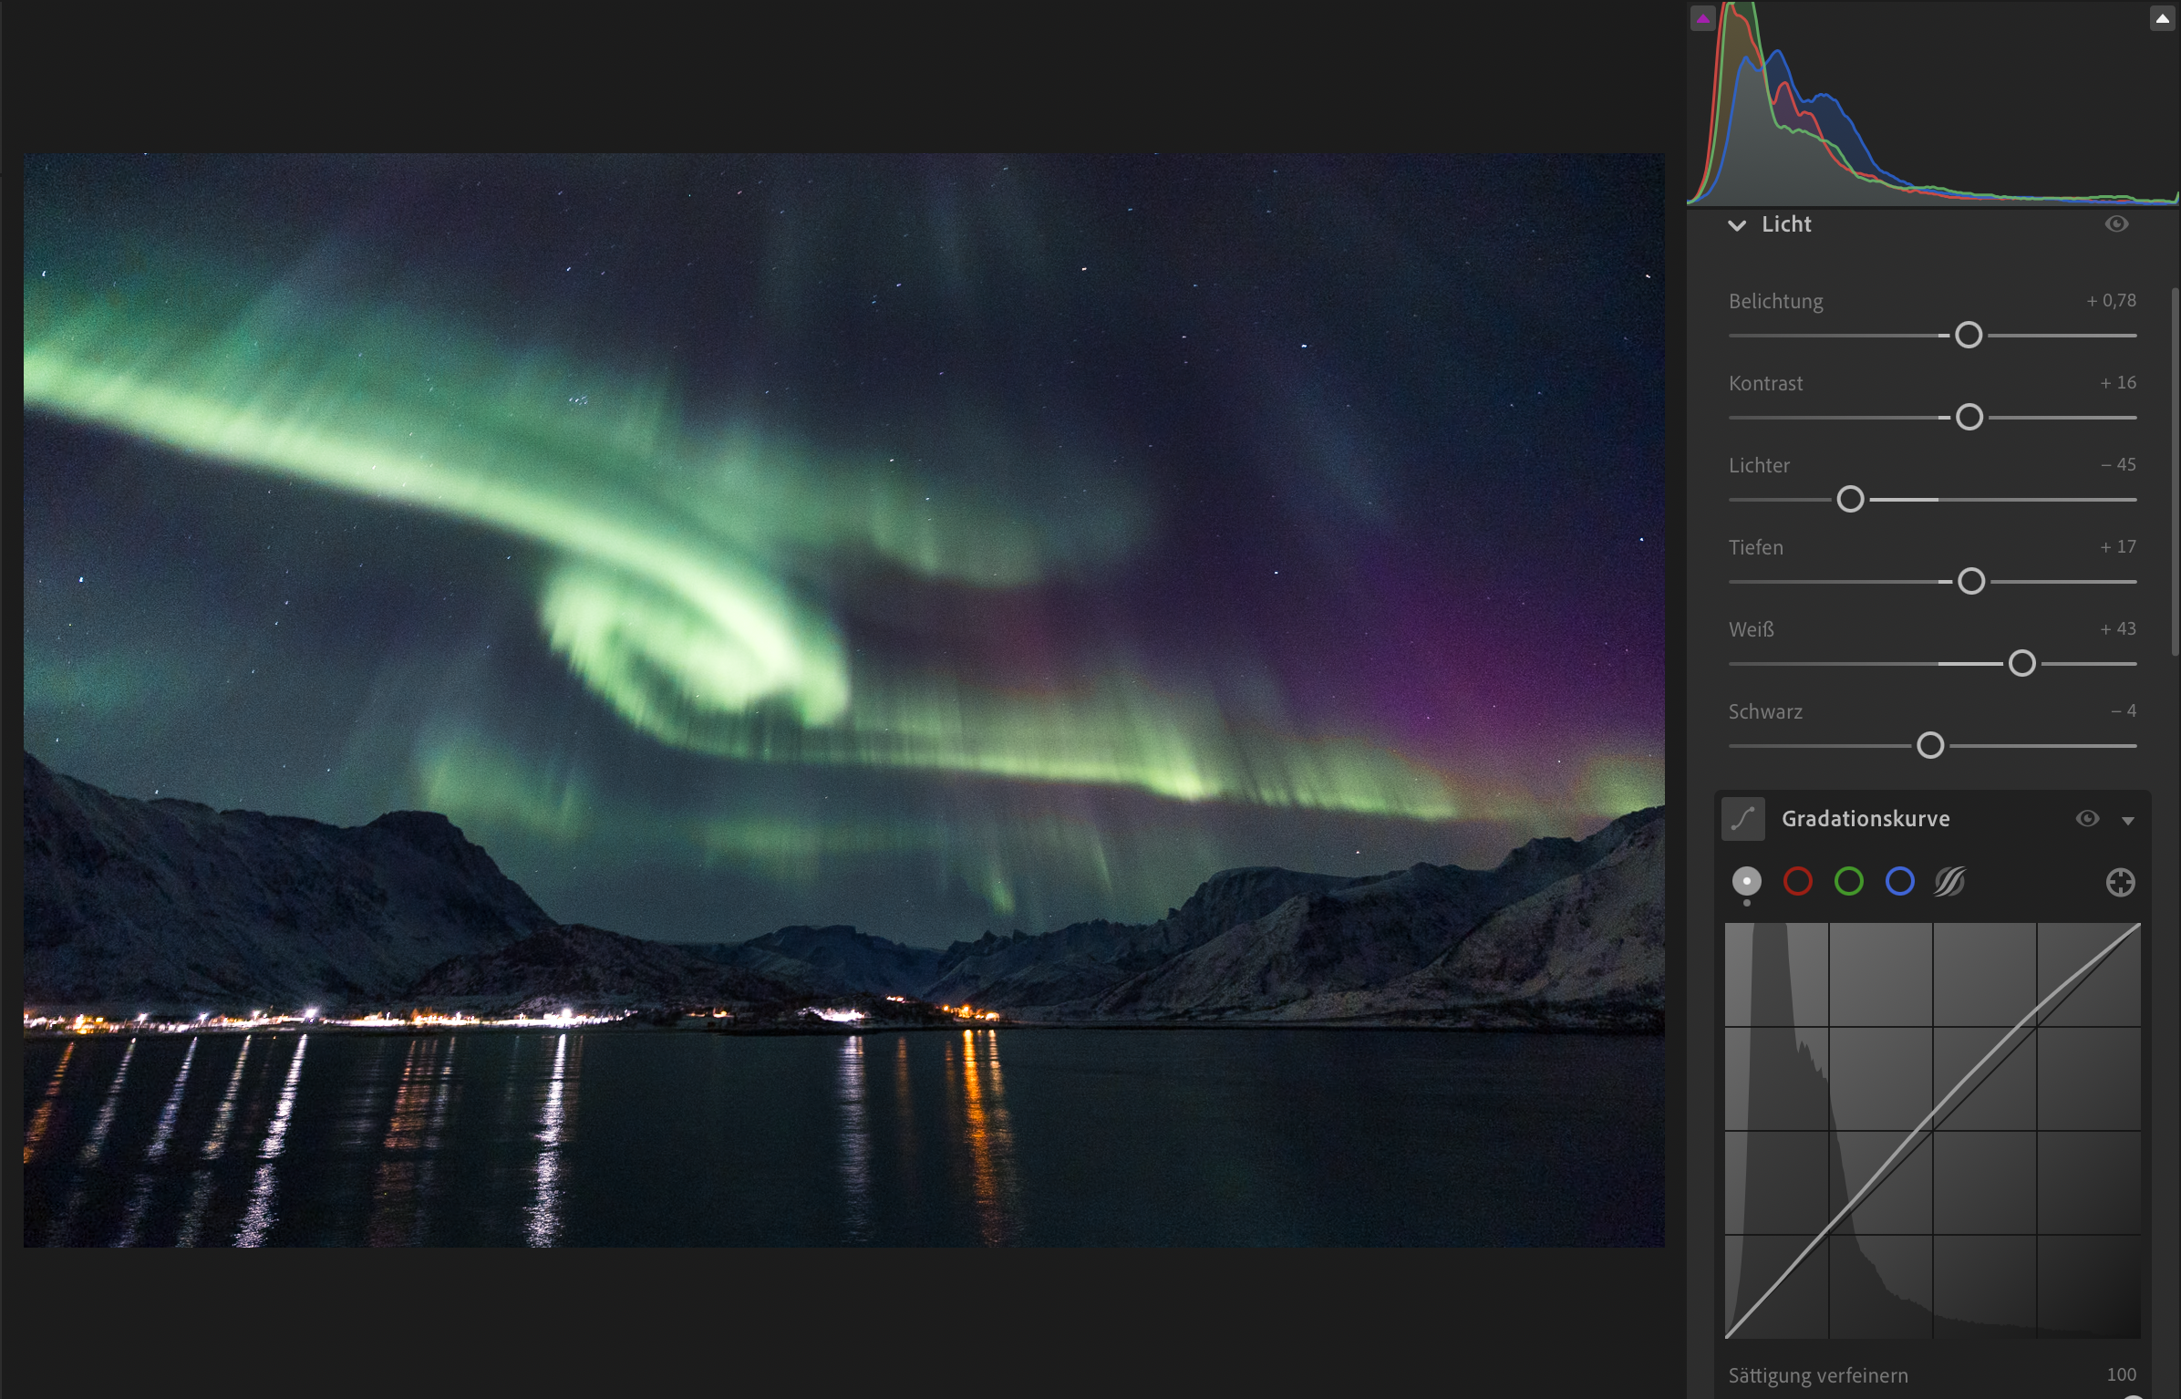2181x1399 pixels.
Task: Click the Gradationskurve title label
Action: click(1866, 819)
